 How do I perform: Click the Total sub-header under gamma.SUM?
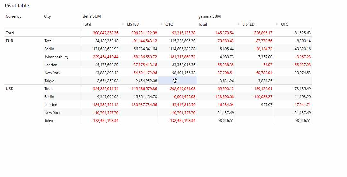point(202,24)
